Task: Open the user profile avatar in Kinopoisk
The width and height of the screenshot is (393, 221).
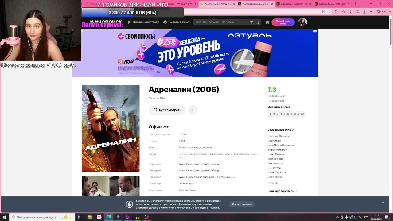Action: click(302, 22)
